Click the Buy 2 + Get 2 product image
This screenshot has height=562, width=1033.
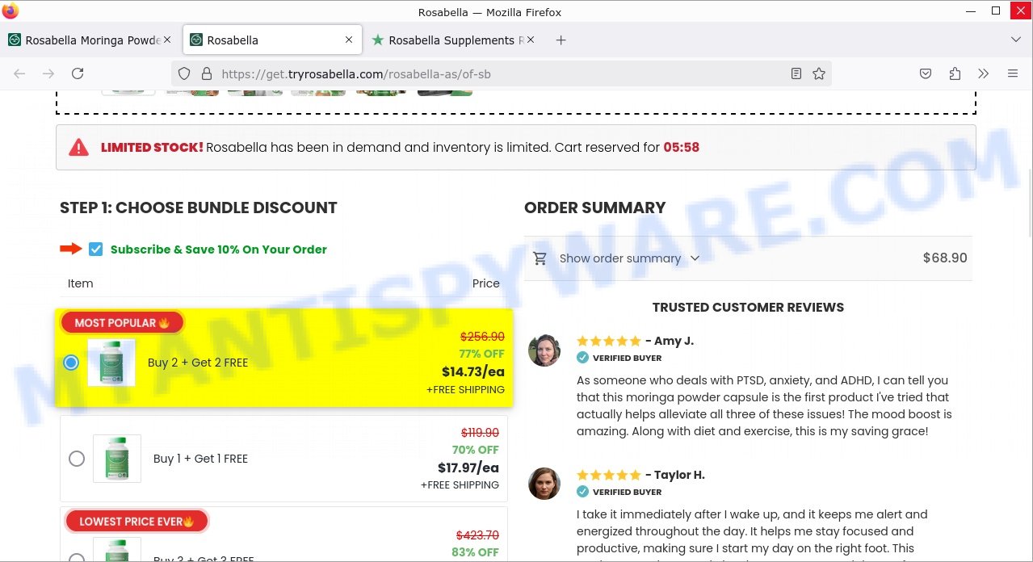(111, 363)
